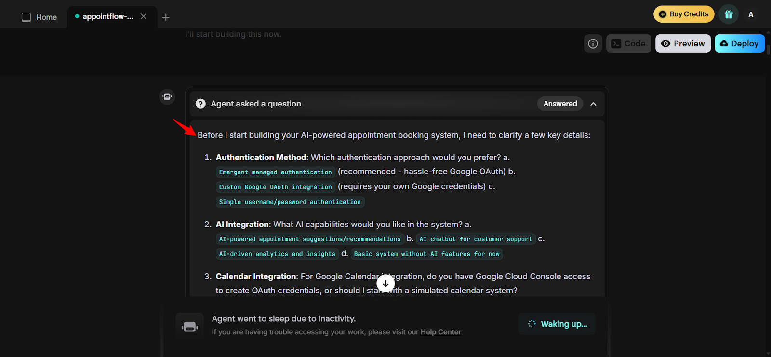Select Emergent managed authentication option

point(276,172)
